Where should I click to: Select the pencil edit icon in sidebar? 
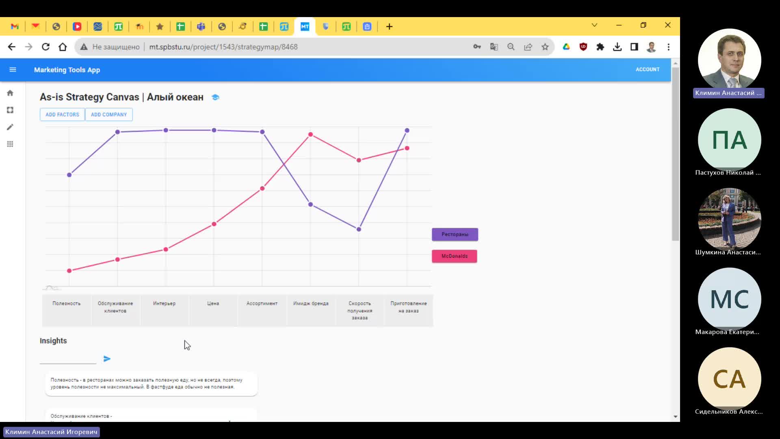pos(10,127)
